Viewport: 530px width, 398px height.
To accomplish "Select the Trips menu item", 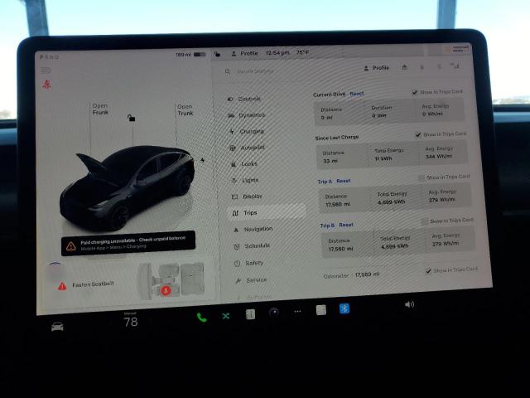I will pos(267,213).
